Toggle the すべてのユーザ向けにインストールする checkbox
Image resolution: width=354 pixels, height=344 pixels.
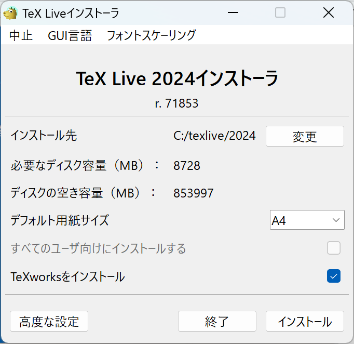pos(333,248)
